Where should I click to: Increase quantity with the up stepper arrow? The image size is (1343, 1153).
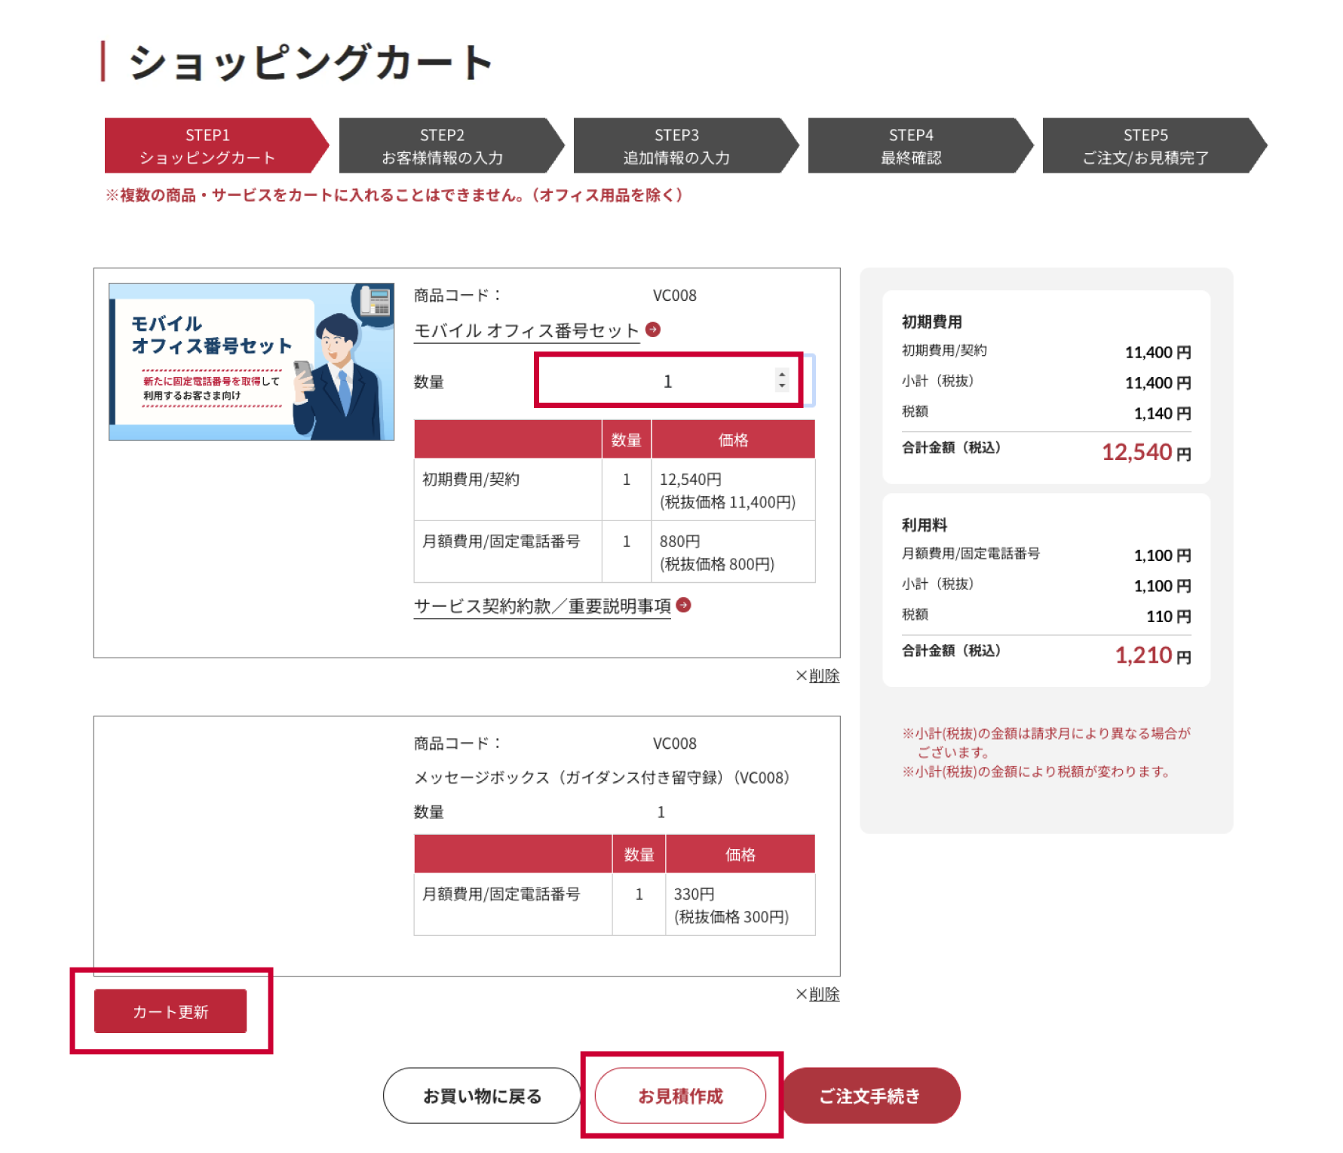(x=782, y=374)
